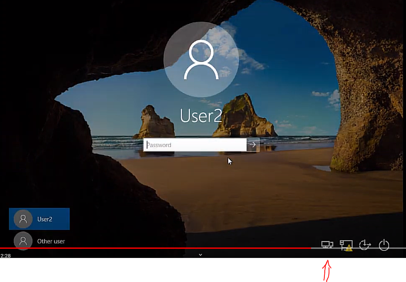406x282 pixels.
Task: Choose Other user account
Action: click(x=39, y=241)
